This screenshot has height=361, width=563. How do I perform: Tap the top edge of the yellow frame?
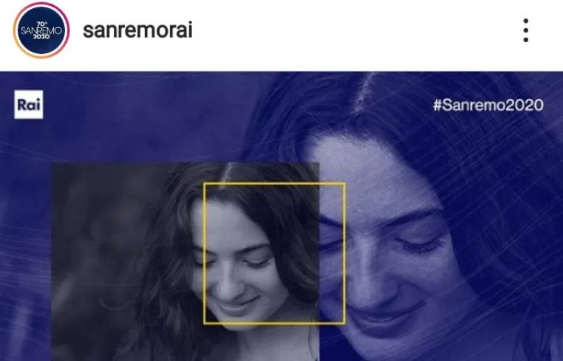[x=274, y=183]
